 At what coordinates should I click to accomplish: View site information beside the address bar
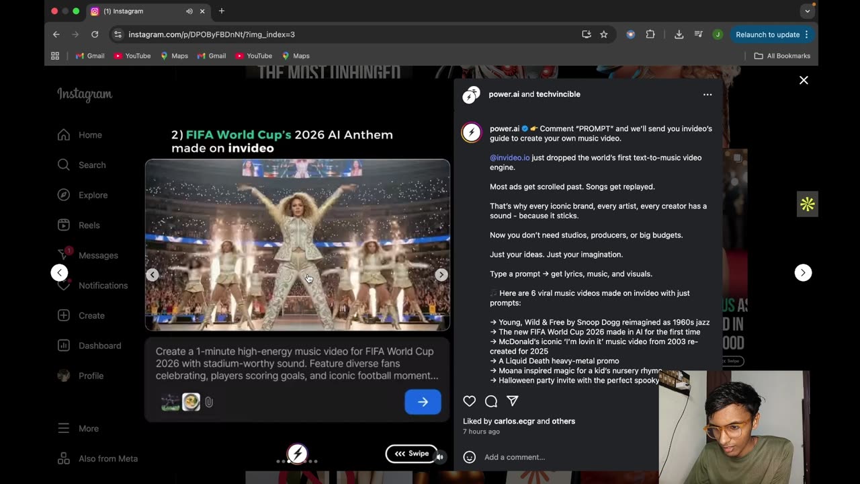(x=118, y=34)
